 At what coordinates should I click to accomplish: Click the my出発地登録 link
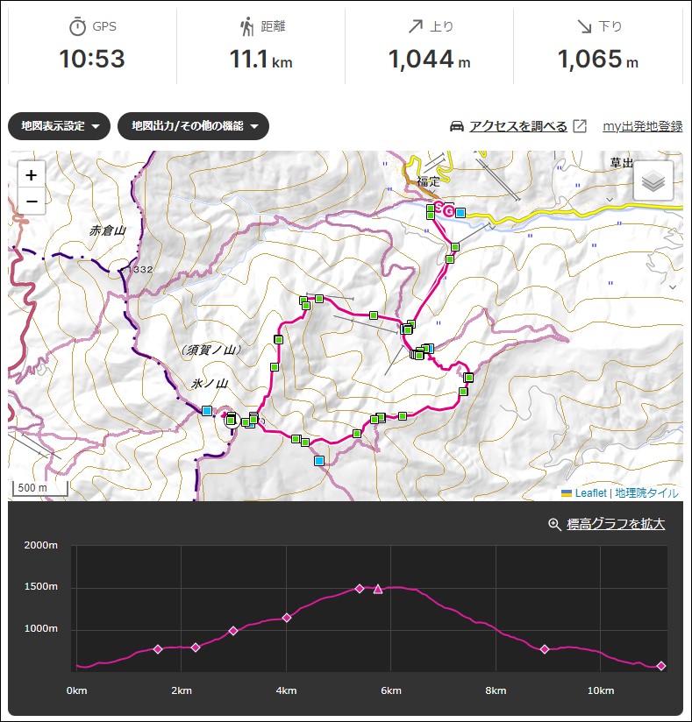pyautogui.click(x=643, y=126)
